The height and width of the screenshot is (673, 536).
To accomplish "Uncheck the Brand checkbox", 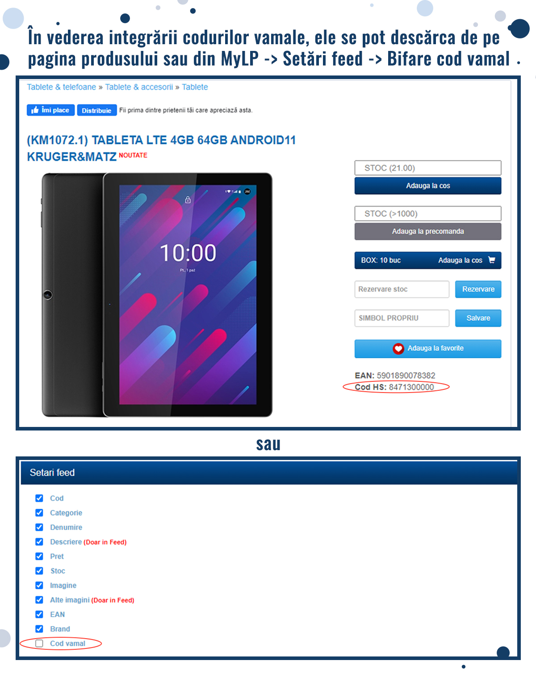I will tap(39, 629).
